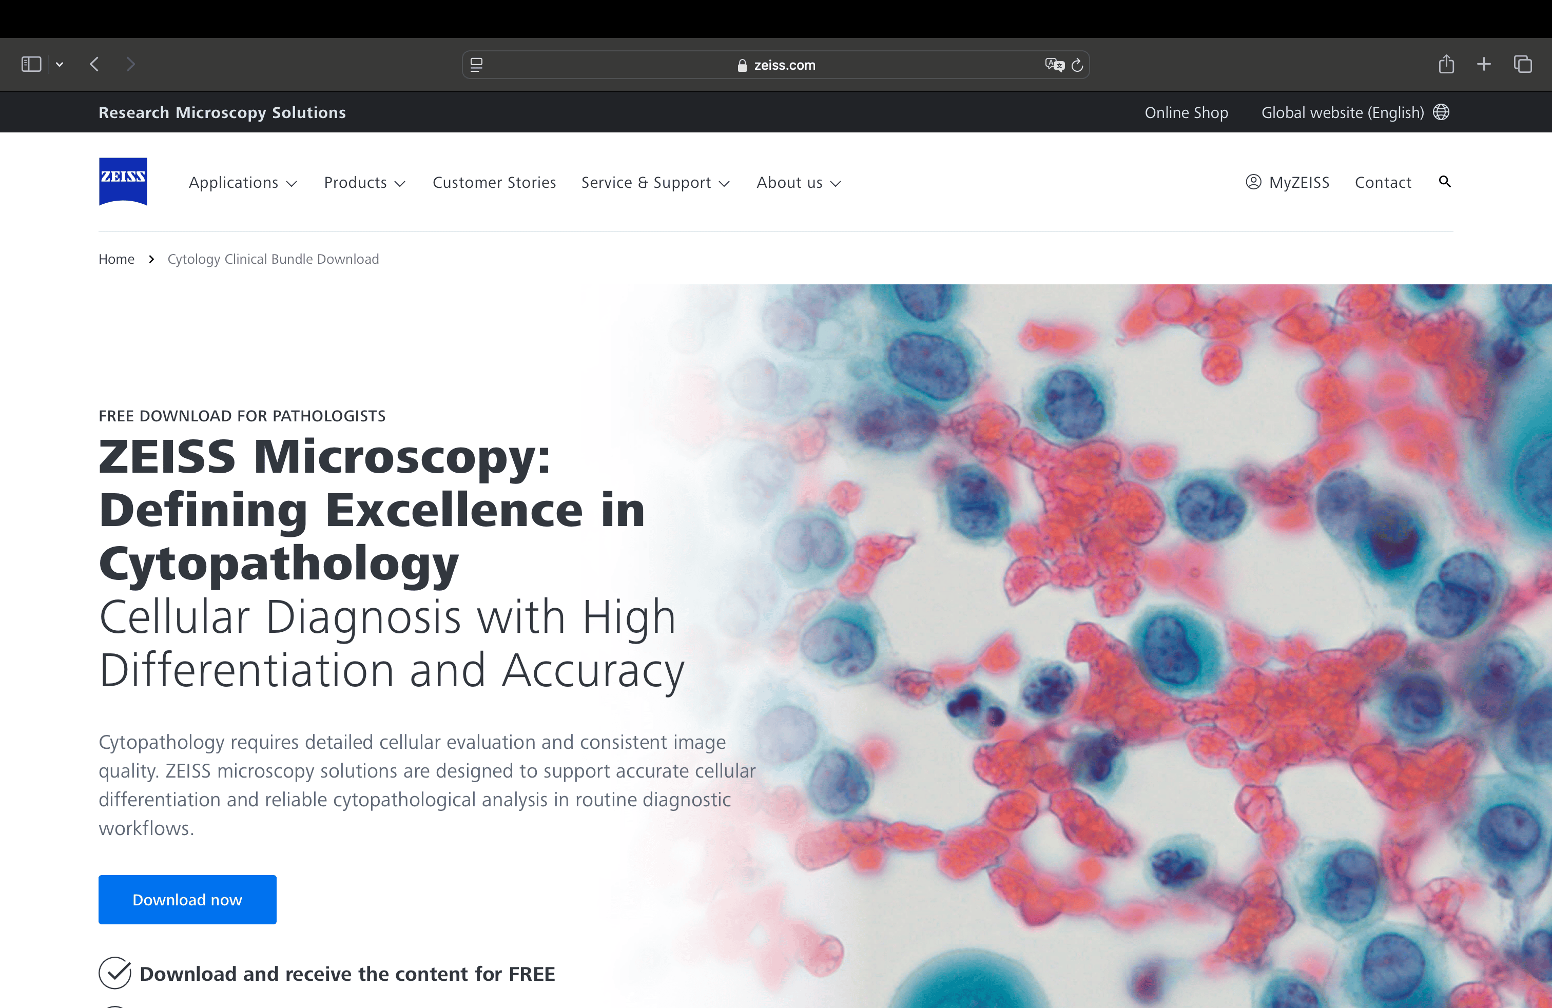1552x1008 pixels.
Task: Expand the Products menu
Action: 365,183
